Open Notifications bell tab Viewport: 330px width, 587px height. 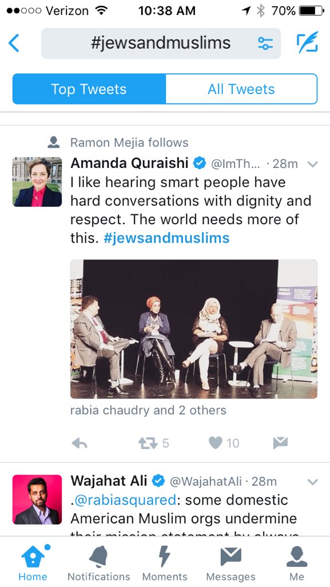[99, 563]
